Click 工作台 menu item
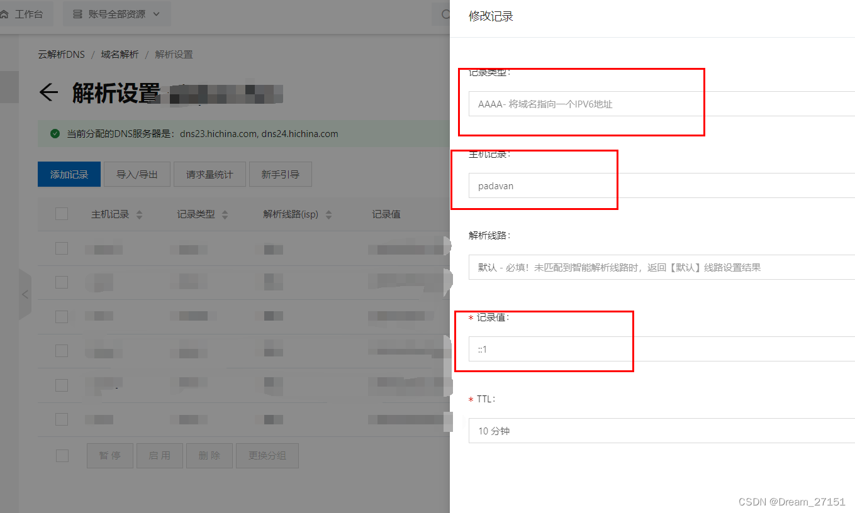 click(x=29, y=14)
